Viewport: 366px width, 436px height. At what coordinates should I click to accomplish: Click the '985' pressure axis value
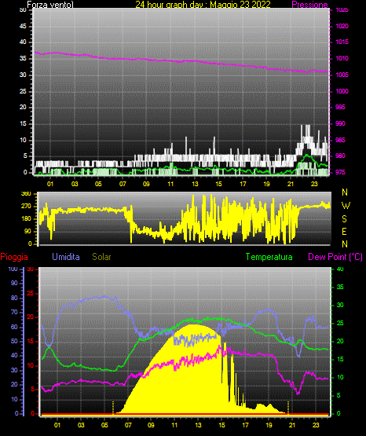(x=340, y=140)
